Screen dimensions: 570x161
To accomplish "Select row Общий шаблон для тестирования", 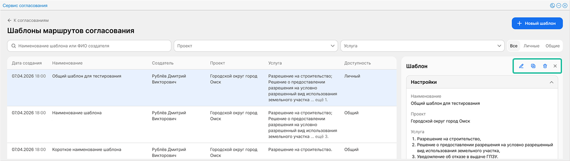I will click(x=202, y=88).
